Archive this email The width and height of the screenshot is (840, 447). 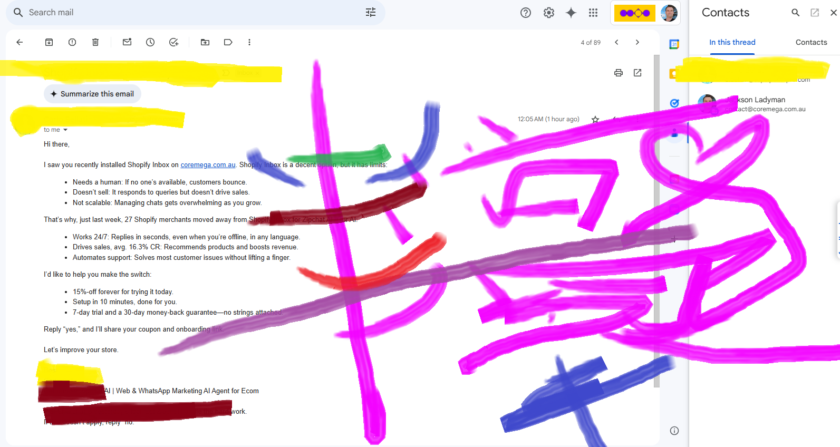(x=49, y=42)
